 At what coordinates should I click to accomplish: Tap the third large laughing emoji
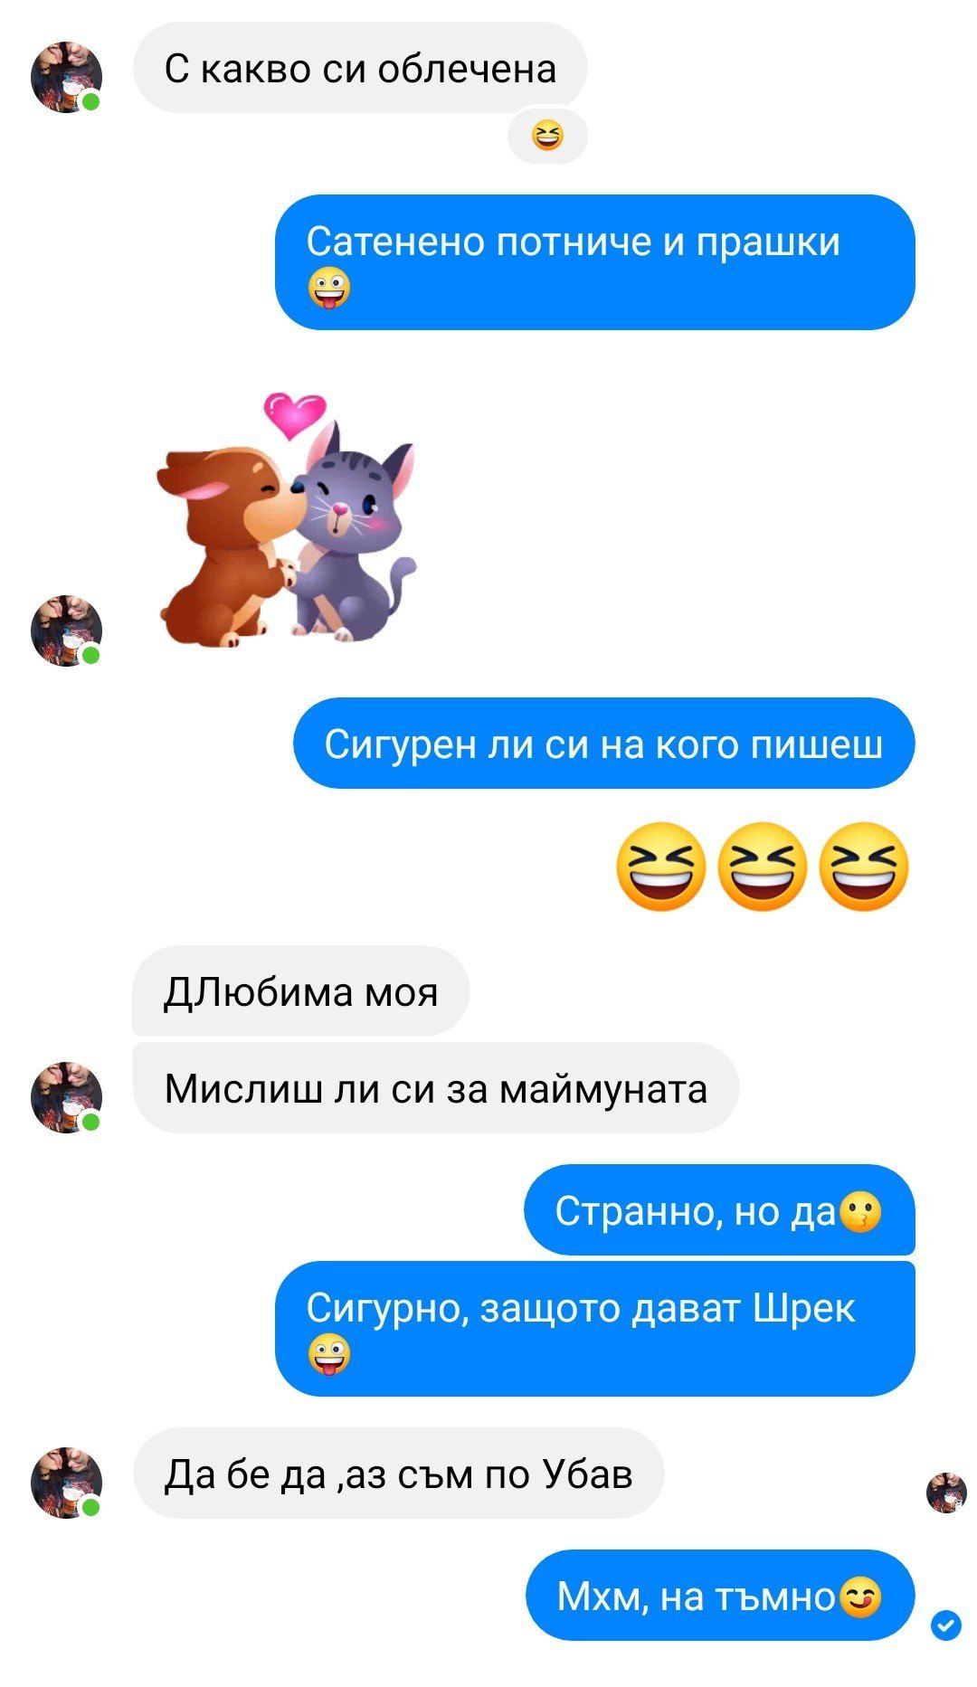pos(864,866)
